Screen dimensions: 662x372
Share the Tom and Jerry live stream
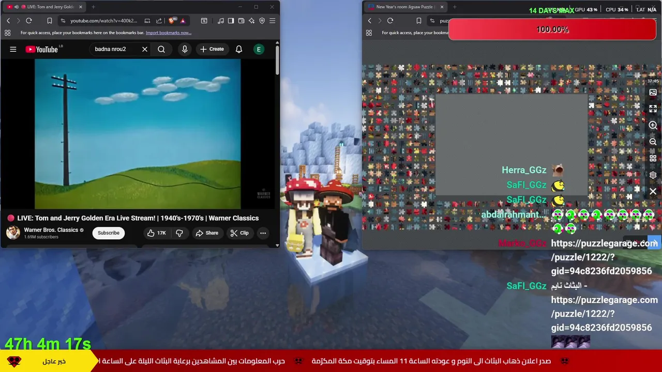click(207, 233)
